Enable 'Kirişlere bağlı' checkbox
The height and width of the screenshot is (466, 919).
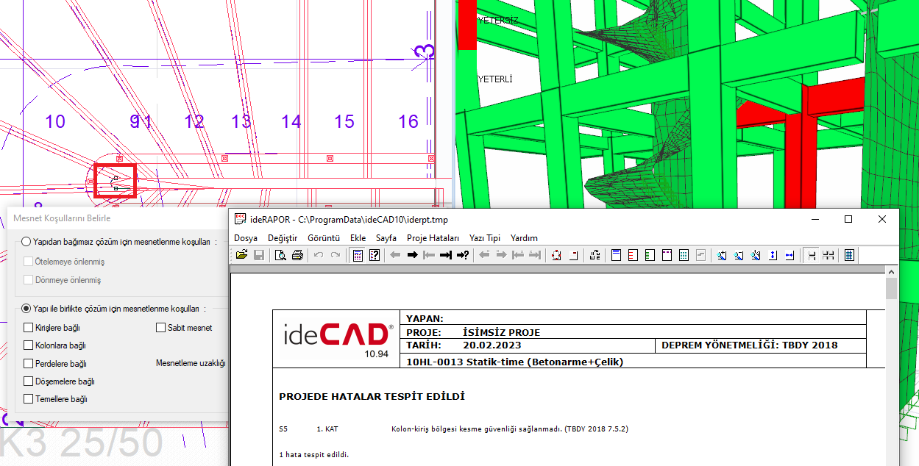pyautogui.click(x=29, y=328)
